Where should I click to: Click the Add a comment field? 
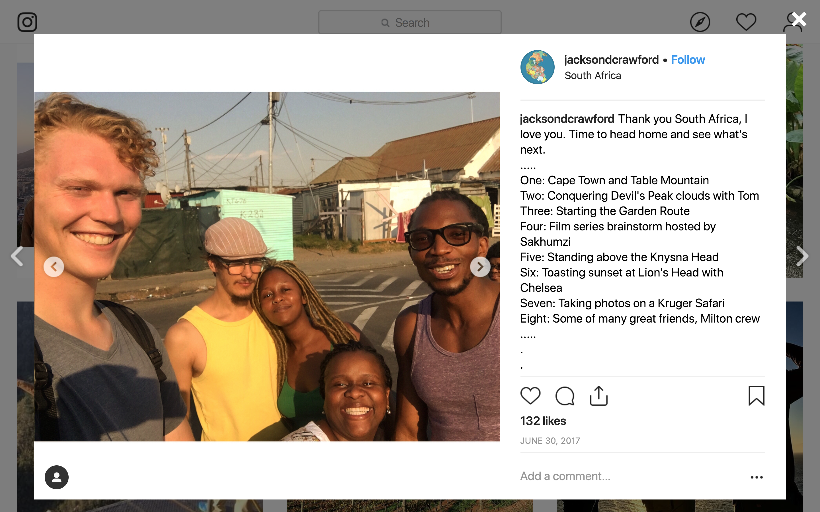[630, 476]
